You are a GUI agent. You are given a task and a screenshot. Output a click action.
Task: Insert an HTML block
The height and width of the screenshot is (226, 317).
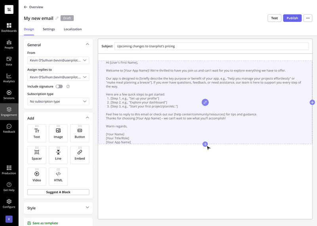coord(58,176)
